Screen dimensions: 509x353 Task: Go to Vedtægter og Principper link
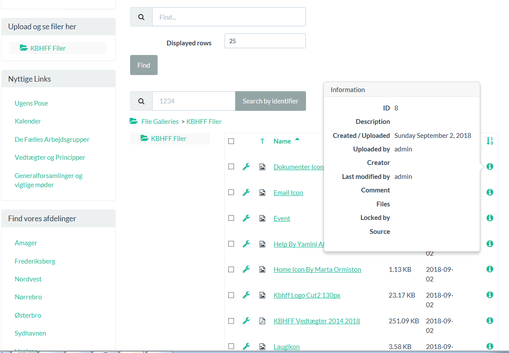[x=50, y=158]
